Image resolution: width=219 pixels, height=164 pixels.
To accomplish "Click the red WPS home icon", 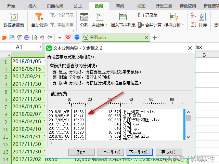I will click(68, 37).
